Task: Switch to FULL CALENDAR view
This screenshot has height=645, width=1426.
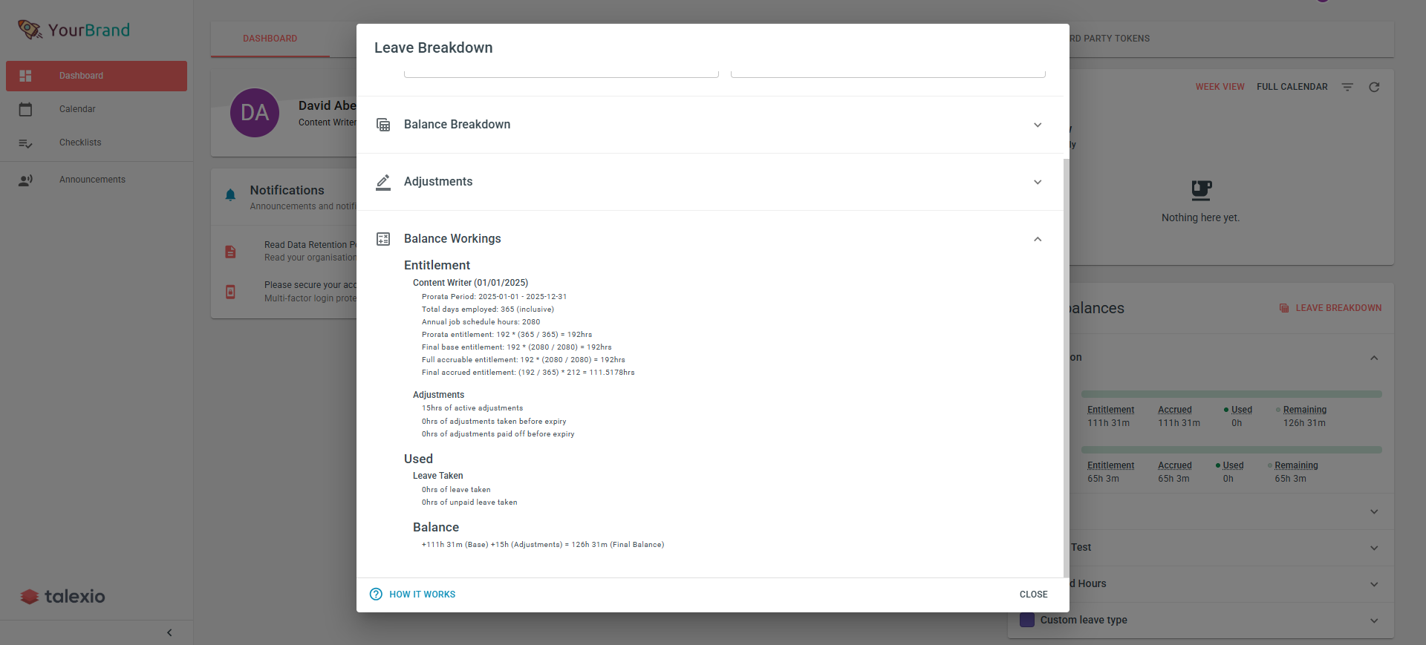Action: click(1292, 87)
